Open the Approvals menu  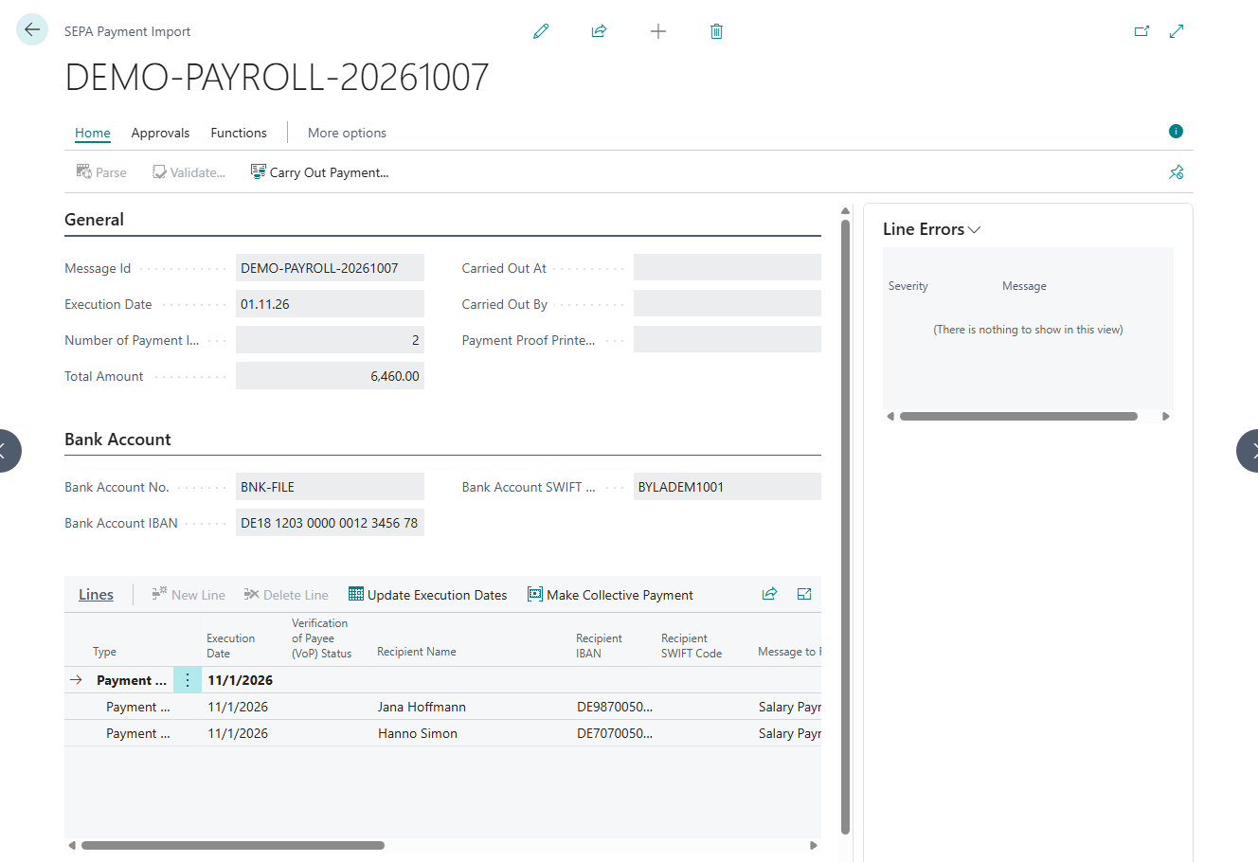(x=160, y=133)
